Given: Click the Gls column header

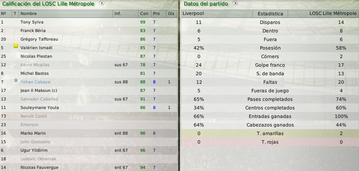Looking at the screenshot, I should click(x=171, y=13).
